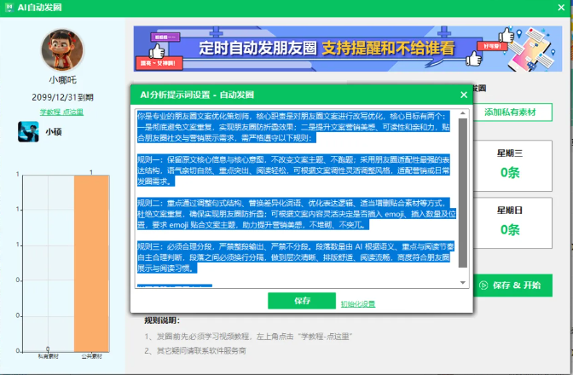Click the prompt text scrollbar up arrow
Screen dimensions: 573x375
[463, 113]
